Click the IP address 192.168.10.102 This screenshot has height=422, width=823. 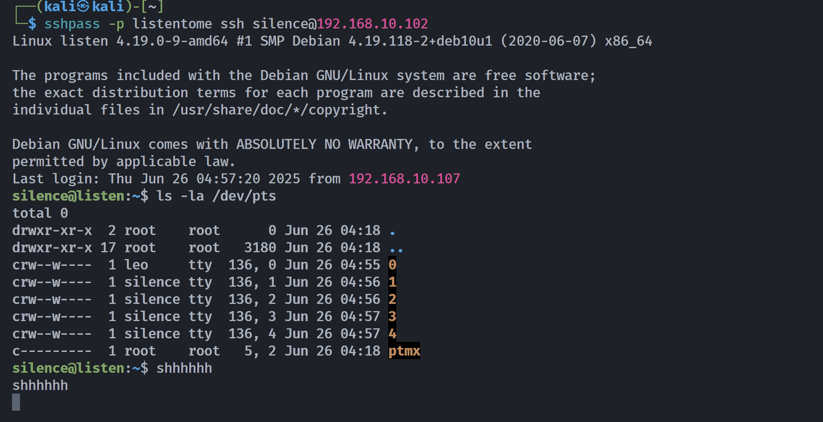click(372, 24)
